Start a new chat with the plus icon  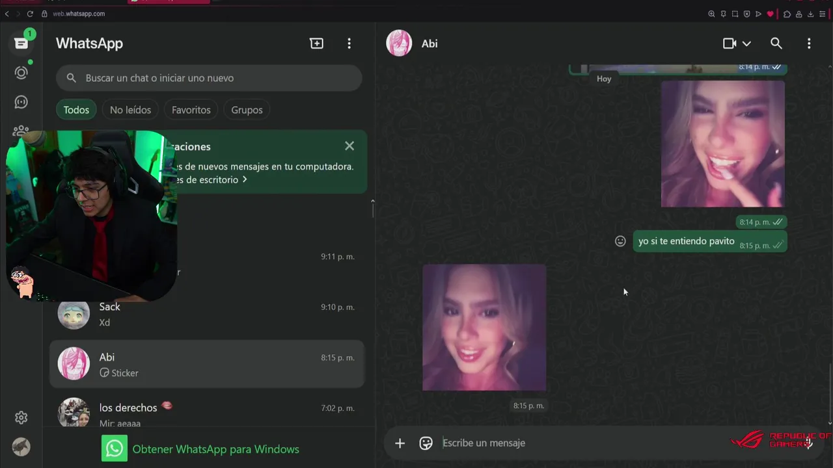click(316, 44)
